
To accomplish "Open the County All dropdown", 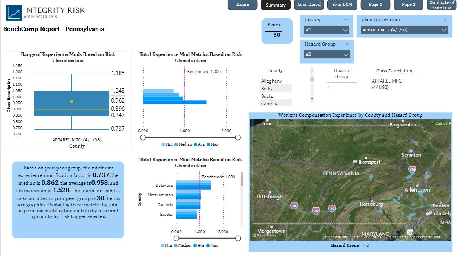I will click(327, 30).
